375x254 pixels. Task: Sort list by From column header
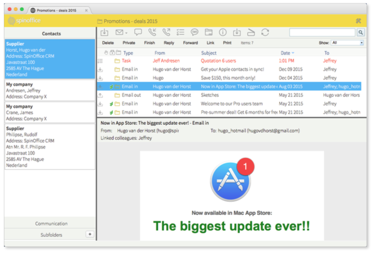pos(160,53)
